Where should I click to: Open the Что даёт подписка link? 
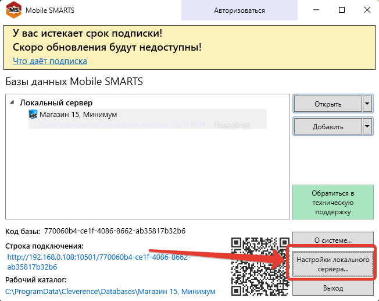tap(50, 61)
